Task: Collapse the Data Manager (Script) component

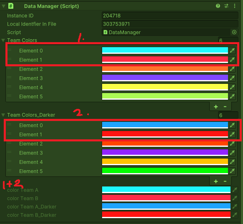Action: [x=3, y=6]
